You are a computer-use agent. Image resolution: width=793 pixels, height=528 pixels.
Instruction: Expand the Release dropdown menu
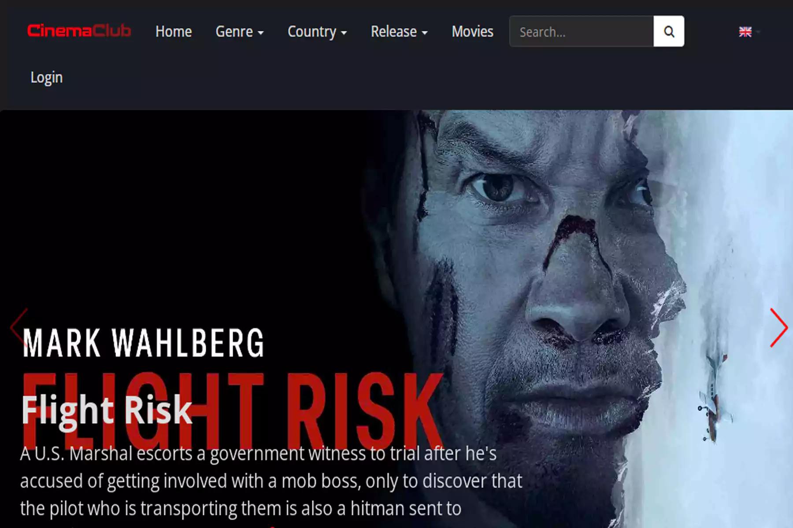click(399, 32)
